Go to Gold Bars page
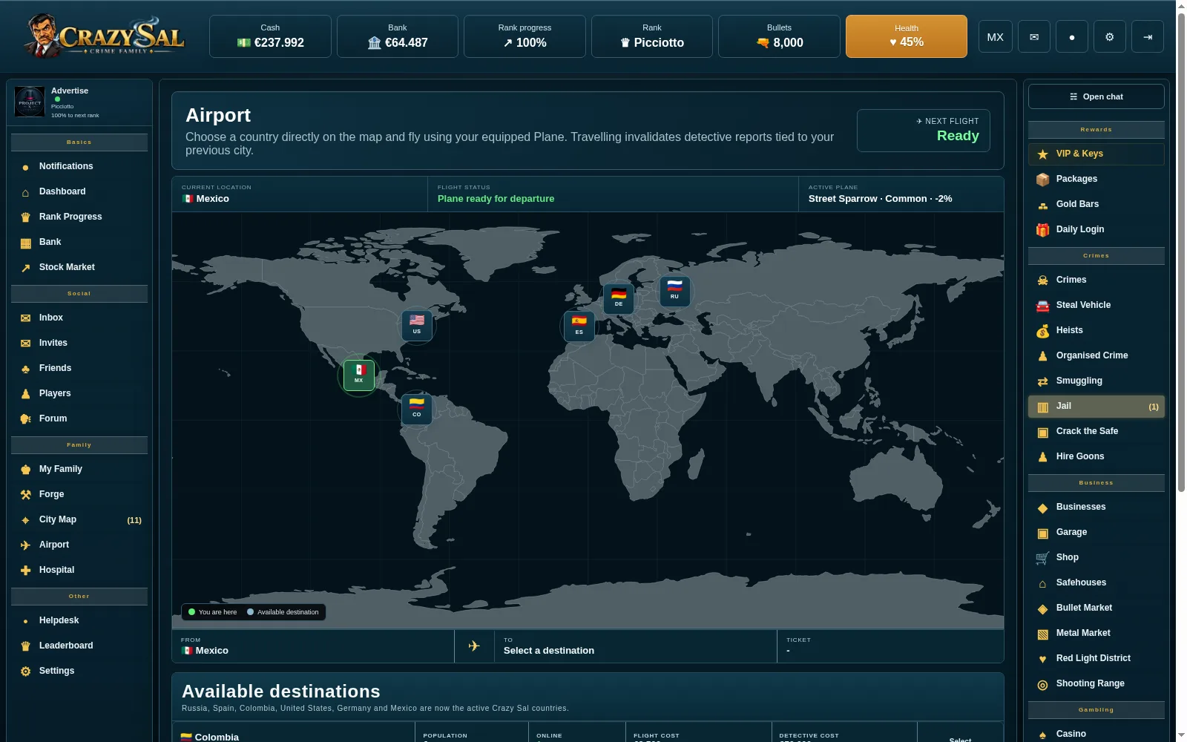Viewport: 1187px width, 742px height. [1096, 204]
